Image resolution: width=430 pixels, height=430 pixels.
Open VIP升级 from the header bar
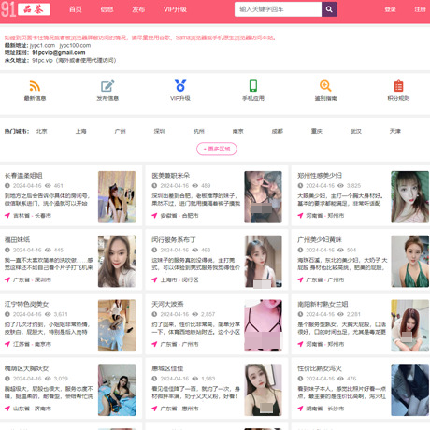[175, 9]
